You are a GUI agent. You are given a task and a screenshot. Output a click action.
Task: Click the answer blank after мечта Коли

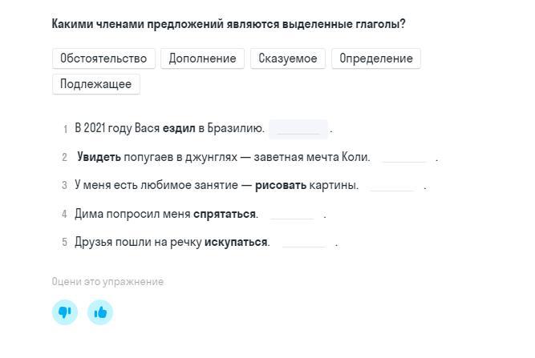[x=405, y=158]
